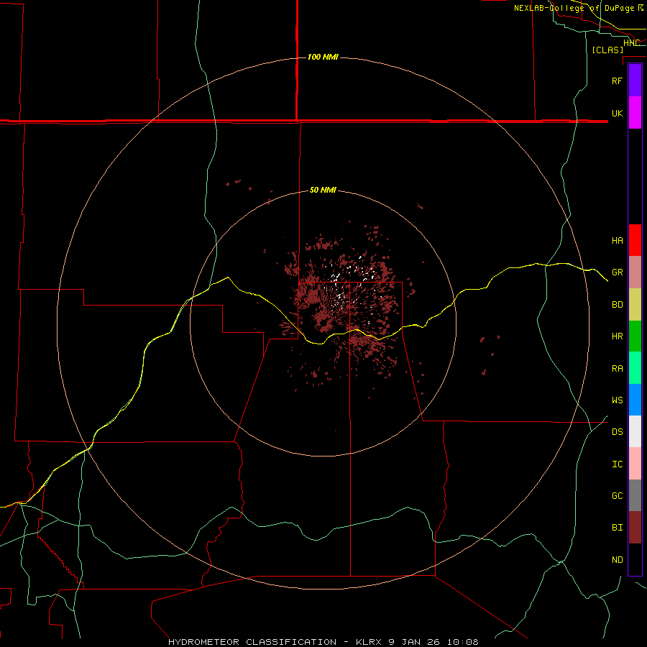Click the IC legend label

tap(617, 464)
